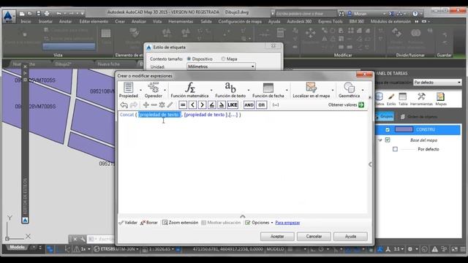Collapse the Base del mapa group

tap(380, 140)
